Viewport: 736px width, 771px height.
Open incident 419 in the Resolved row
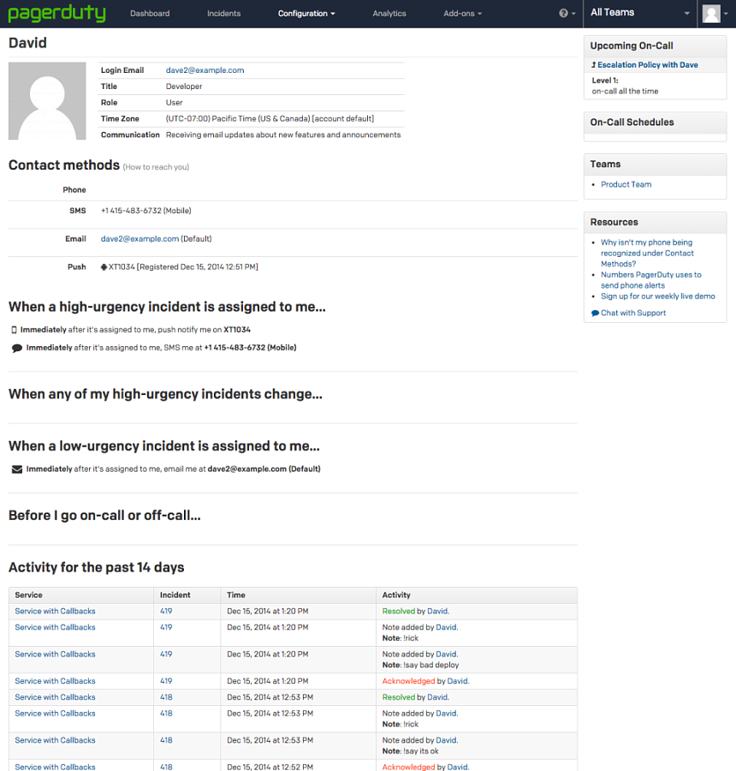[x=166, y=611]
